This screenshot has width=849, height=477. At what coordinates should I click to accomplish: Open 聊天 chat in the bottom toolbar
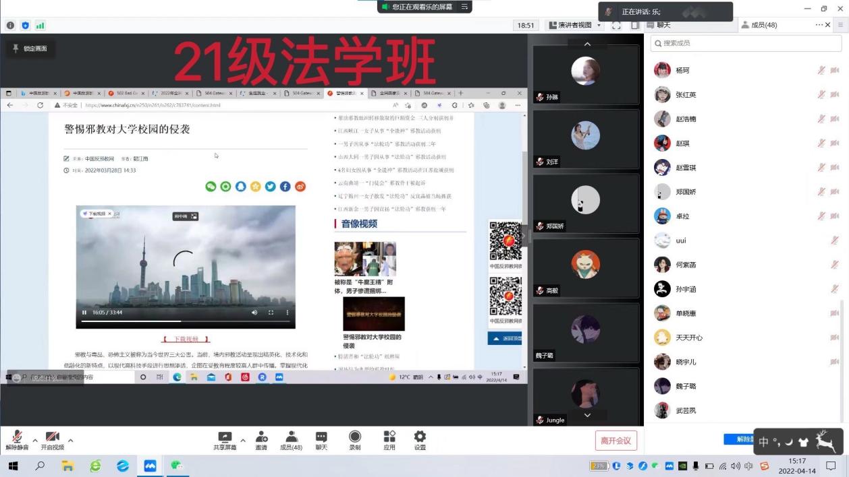point(321,441)
